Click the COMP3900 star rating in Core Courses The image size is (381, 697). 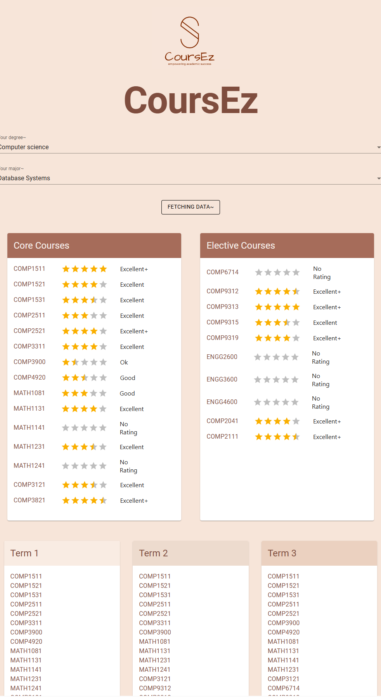(85, 362)
